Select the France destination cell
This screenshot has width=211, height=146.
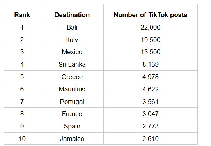pyautogui.click(x=72, y=114)
